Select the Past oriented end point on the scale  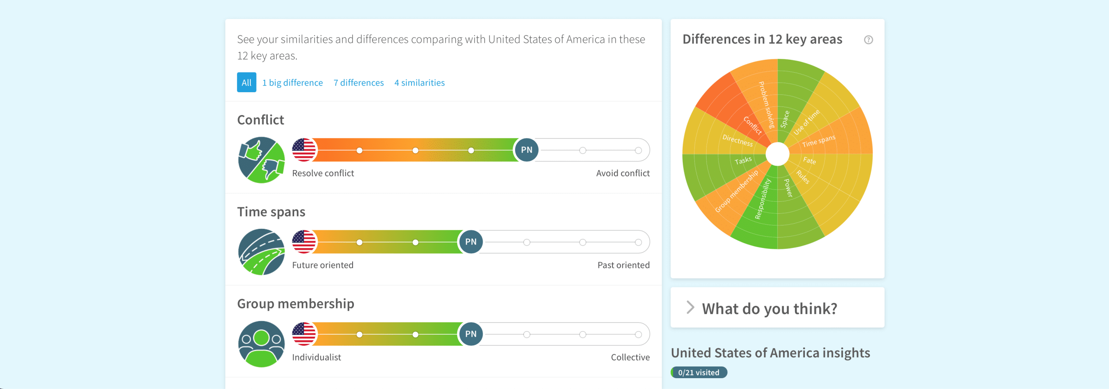[638, 242]
